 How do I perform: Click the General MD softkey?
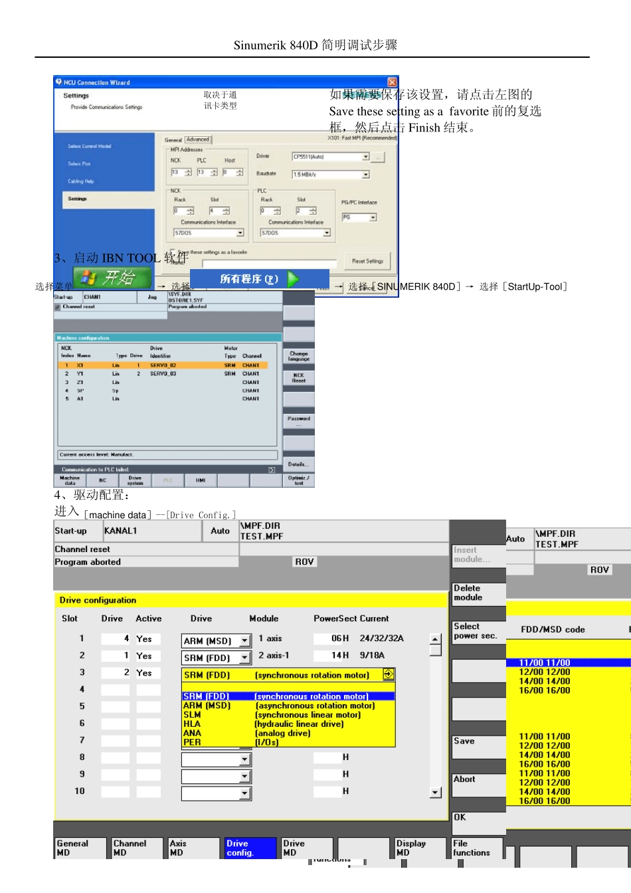80,848
